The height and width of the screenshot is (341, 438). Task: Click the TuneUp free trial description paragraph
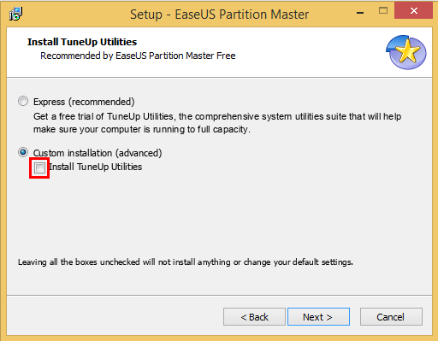click(217, 123)
